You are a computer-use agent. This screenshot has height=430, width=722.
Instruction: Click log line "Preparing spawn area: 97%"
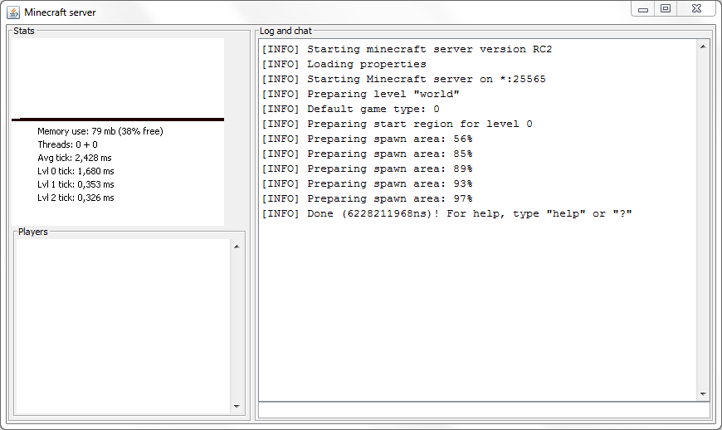click(367, 199)
